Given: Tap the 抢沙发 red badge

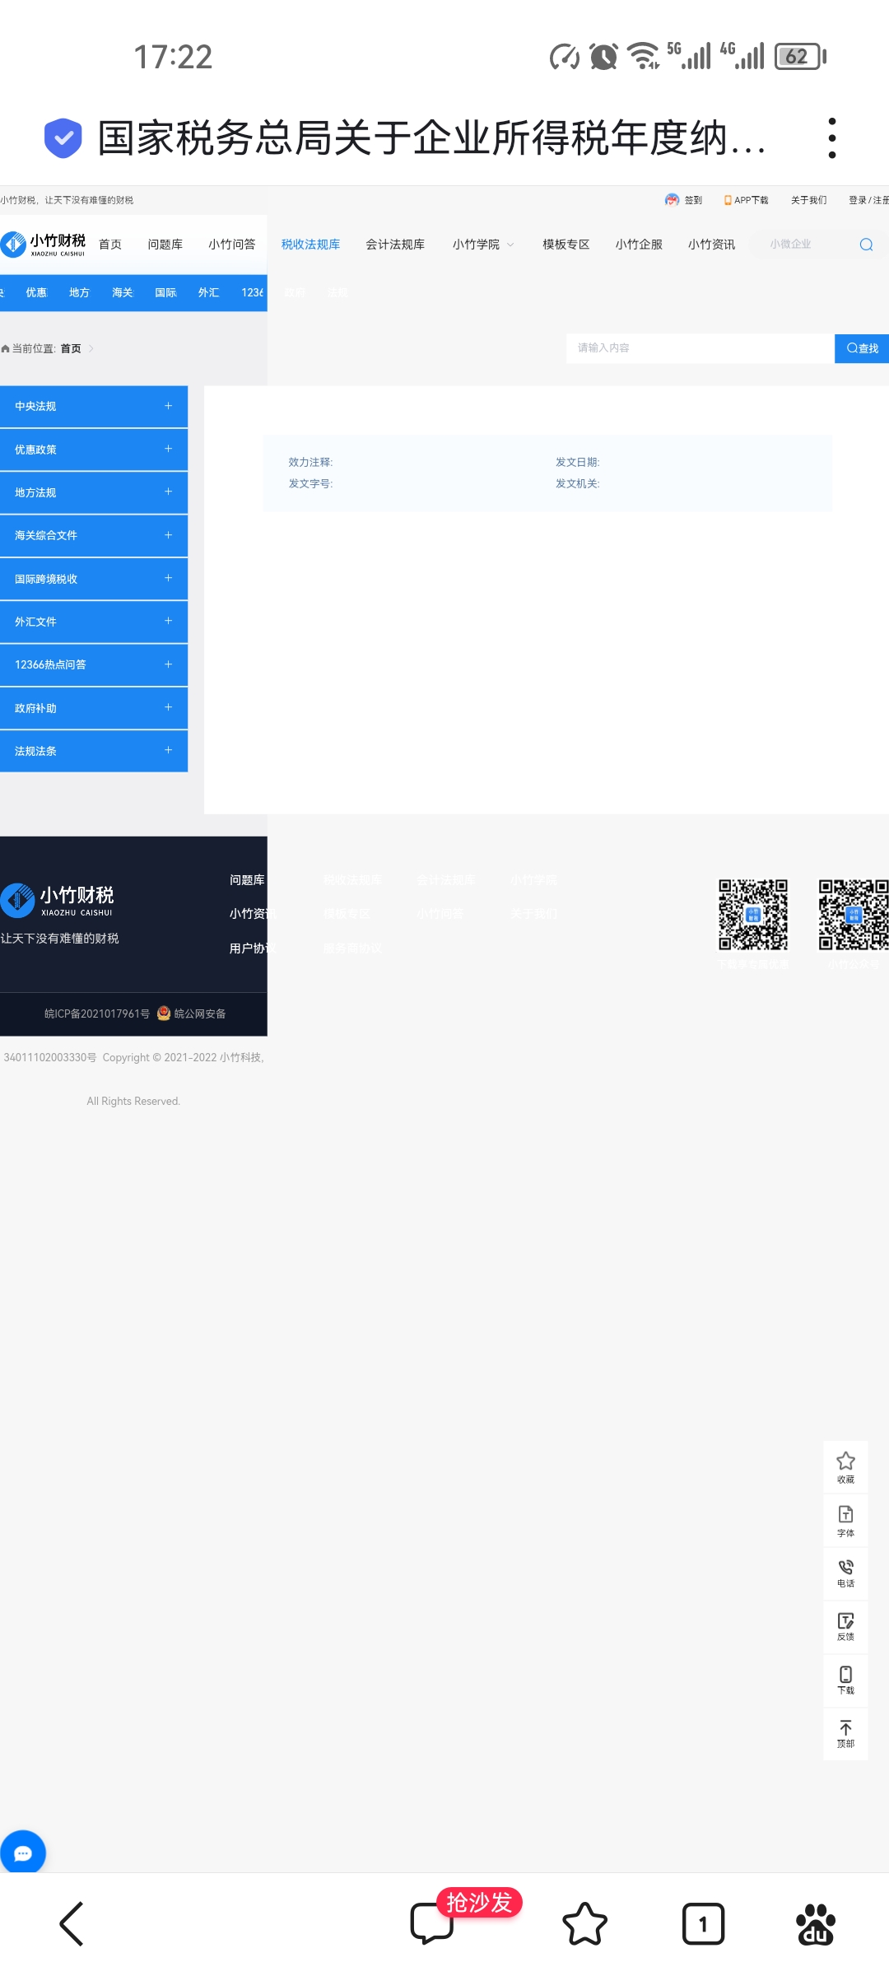Looking at the screenshot, I should pyautogui.click(x=479, y=1902).
